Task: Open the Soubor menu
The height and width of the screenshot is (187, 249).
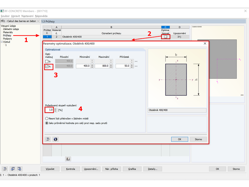Action: [x=5, y=16]
